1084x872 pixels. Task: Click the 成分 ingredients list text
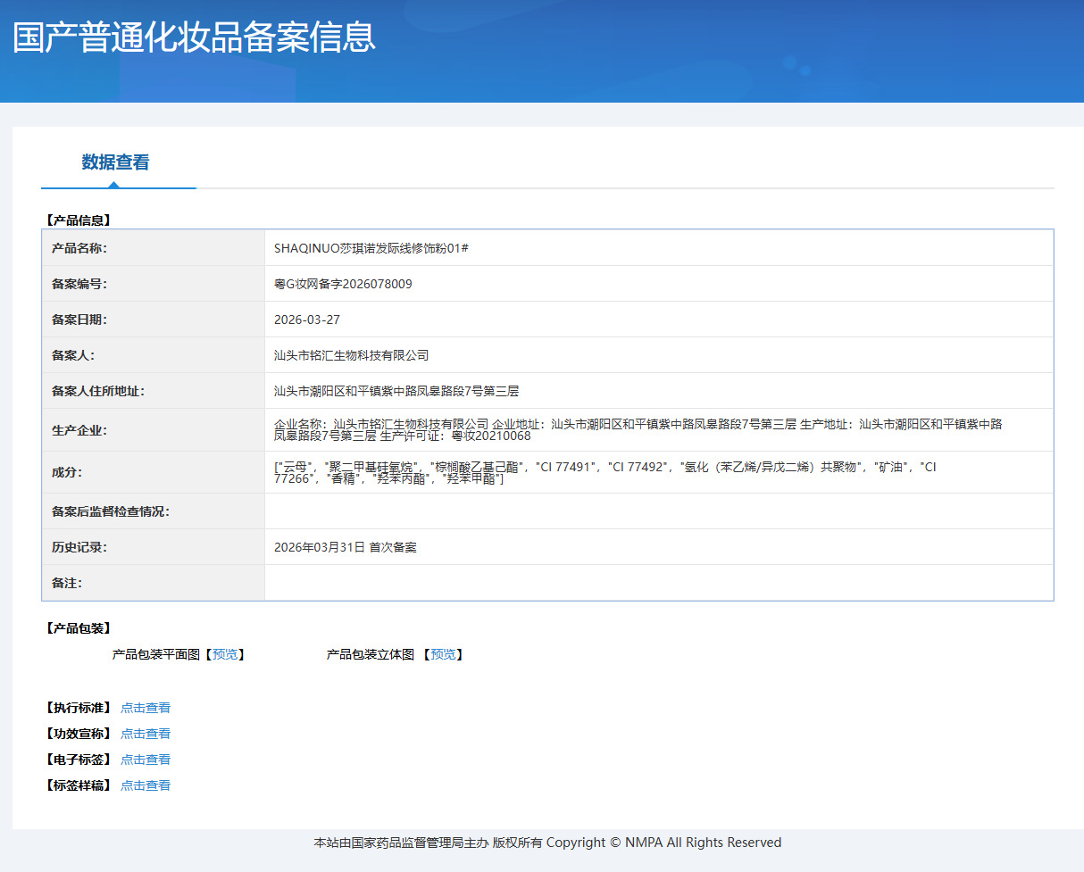(x=605, y=473)
